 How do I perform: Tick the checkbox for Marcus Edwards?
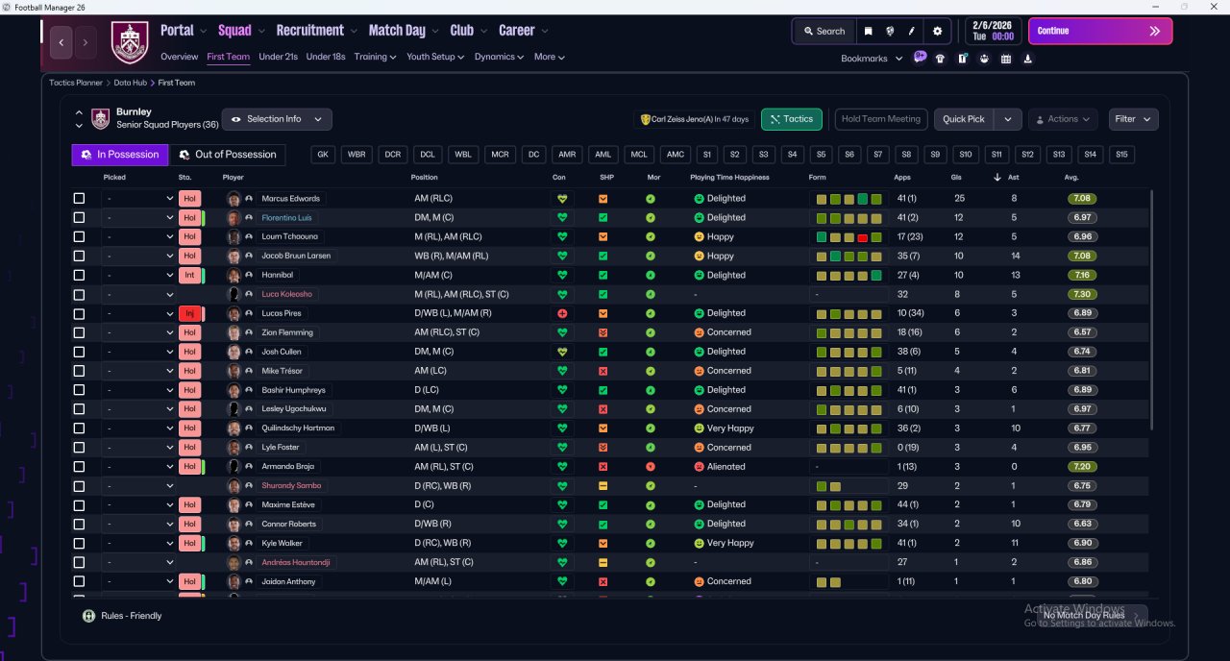[79, 199]
